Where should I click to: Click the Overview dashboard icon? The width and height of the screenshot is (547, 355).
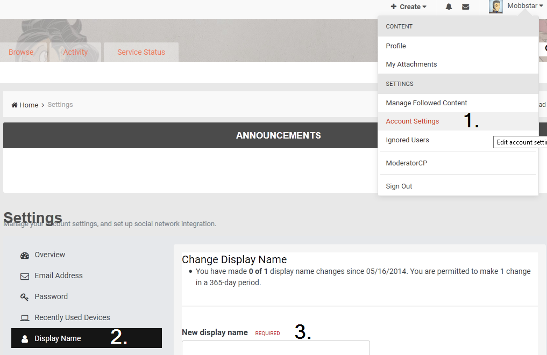pos(25,255)
